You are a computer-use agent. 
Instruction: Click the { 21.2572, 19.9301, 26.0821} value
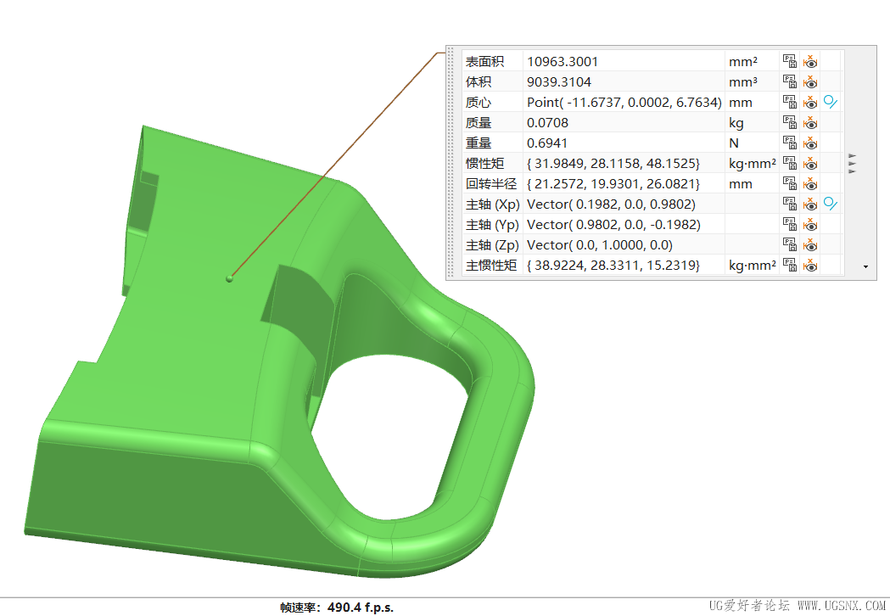pyautogui.click(x=613, y=184)
